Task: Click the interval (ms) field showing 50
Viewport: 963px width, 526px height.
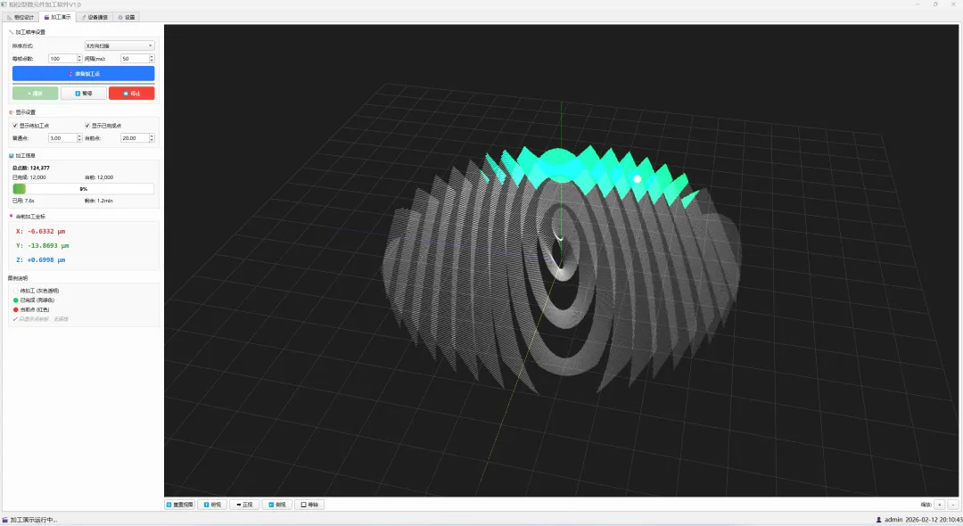Action: [x=135, y=59]
